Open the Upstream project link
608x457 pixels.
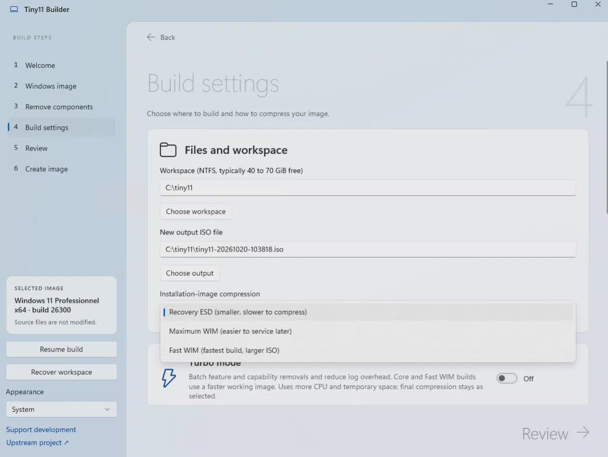pyautogui.click(x=37, y=443)
